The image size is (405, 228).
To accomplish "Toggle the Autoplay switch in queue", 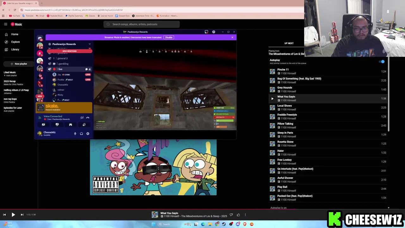I will (382, 61).
